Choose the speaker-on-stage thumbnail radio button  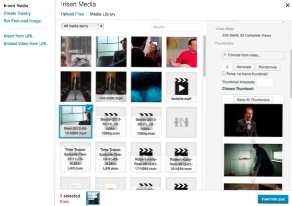point(253,141)
